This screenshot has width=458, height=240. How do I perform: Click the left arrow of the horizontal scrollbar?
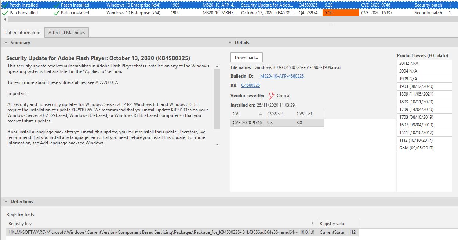(x=4, y=19)
